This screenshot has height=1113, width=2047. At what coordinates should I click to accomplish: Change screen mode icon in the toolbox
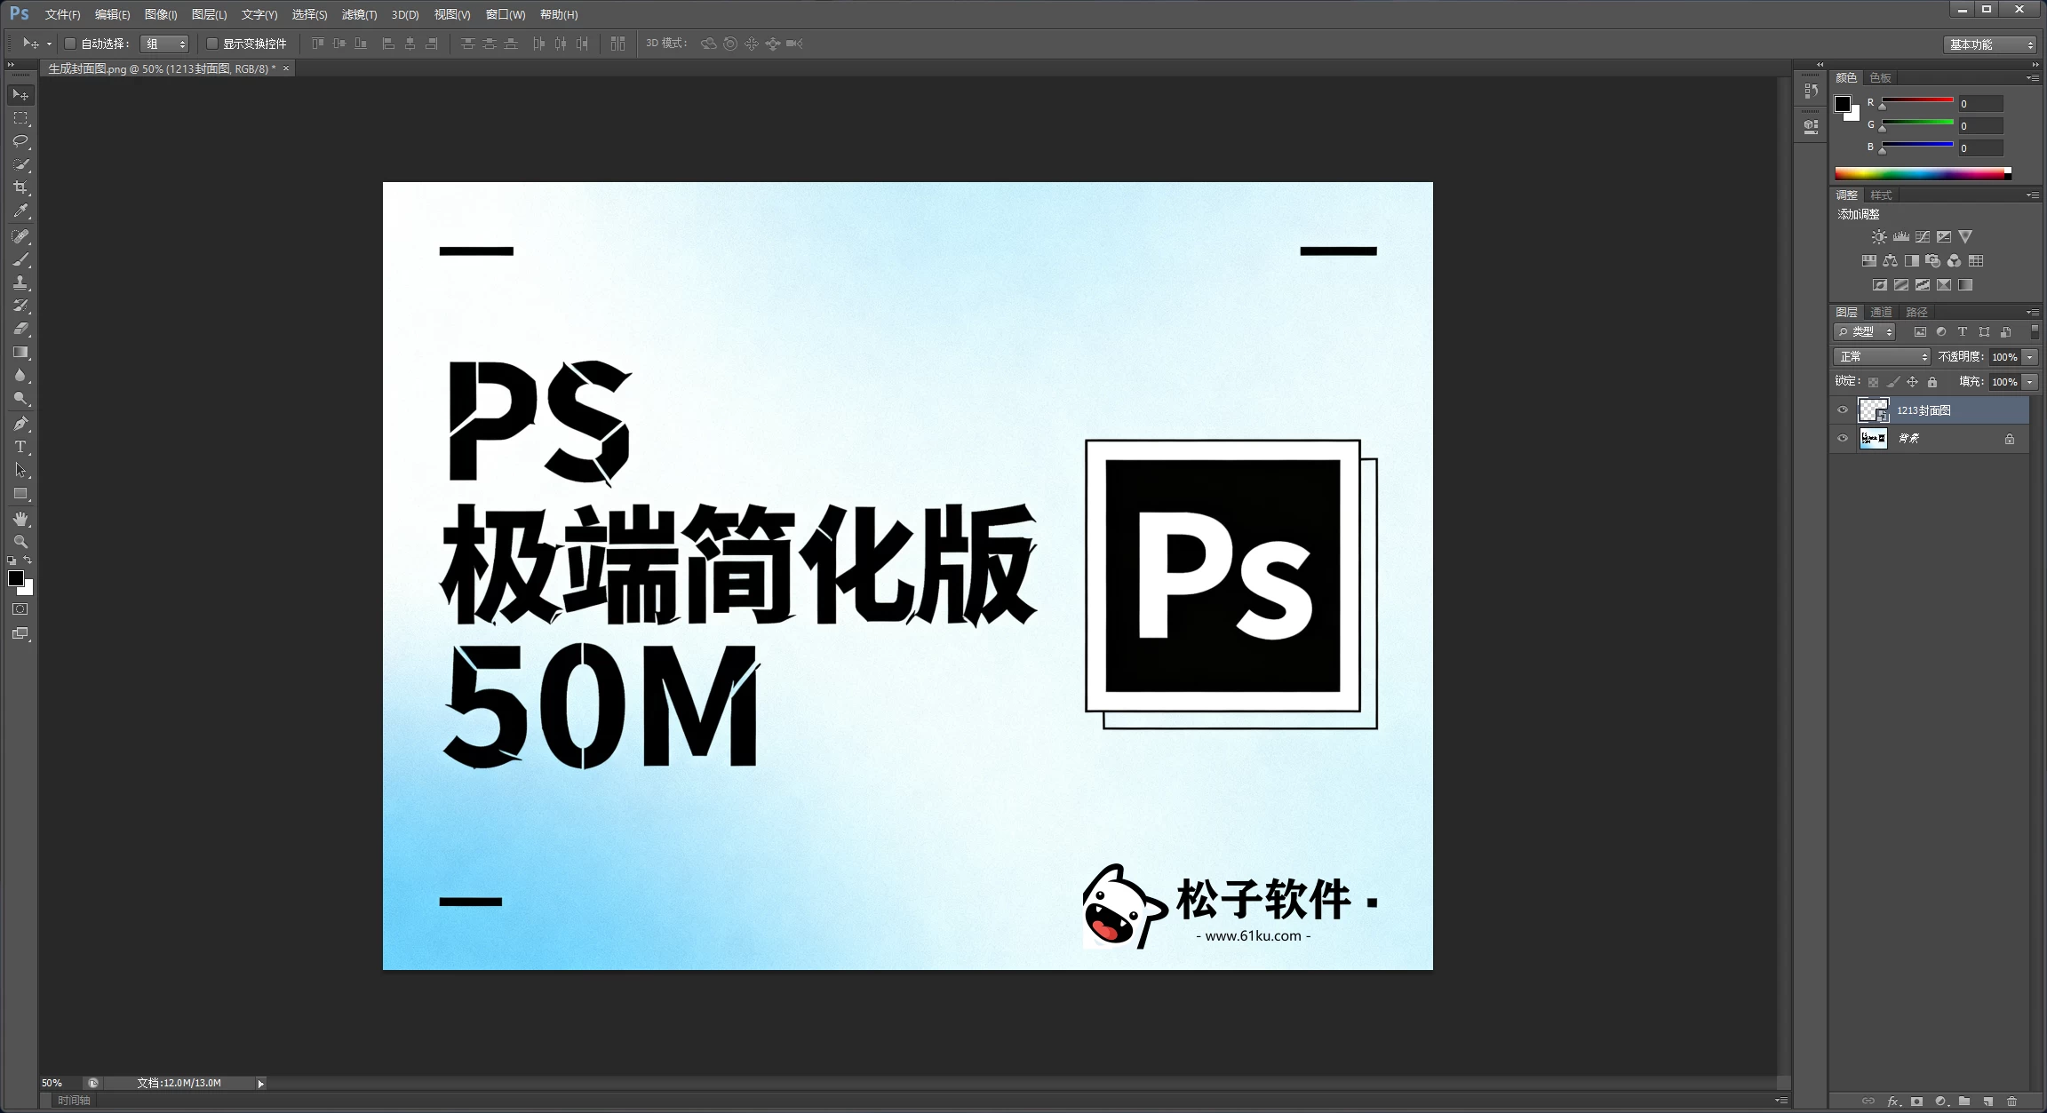[x=20, y=633]
